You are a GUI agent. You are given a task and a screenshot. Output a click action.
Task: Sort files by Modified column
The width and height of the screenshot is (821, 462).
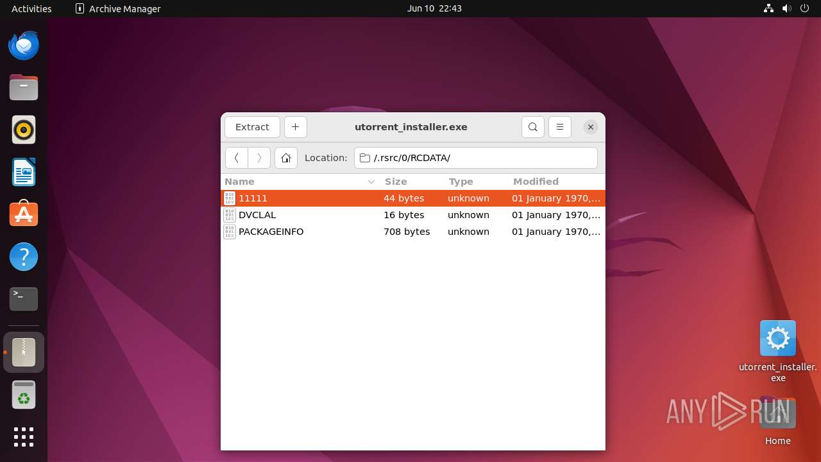coord(556,182)
